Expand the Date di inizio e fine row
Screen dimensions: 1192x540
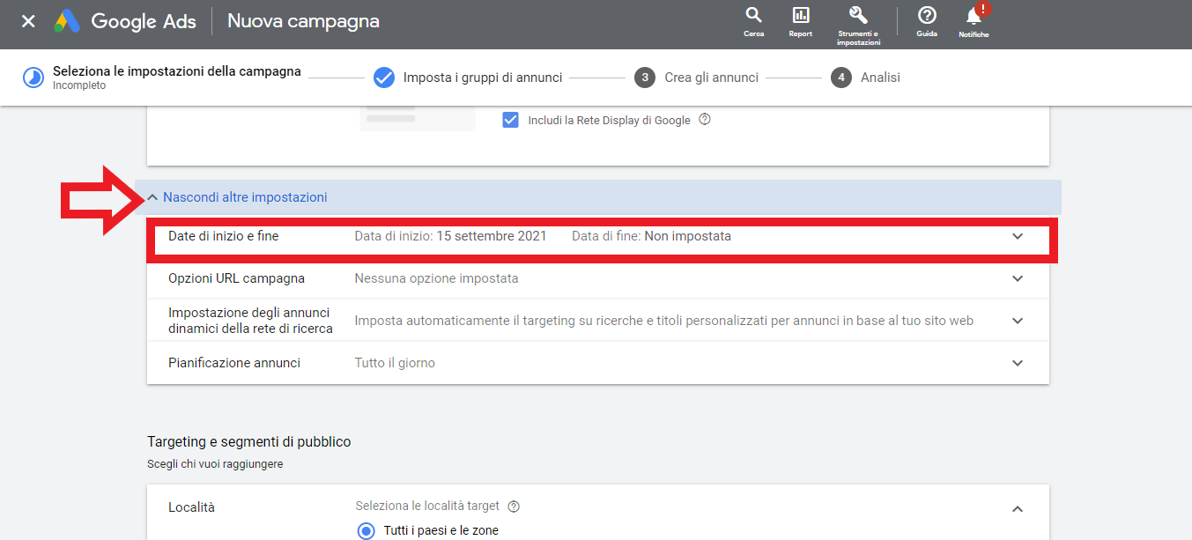coord(1018,236)
